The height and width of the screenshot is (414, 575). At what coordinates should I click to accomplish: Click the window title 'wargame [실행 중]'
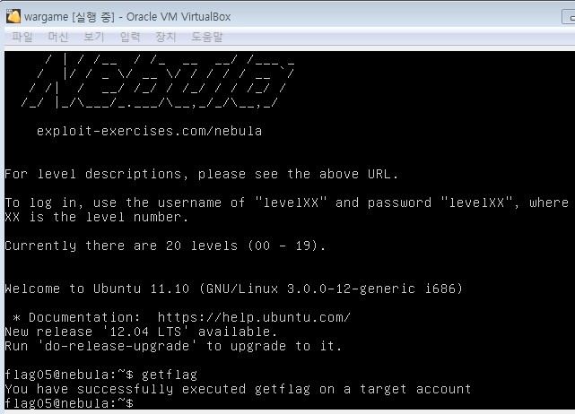point(69,17)
